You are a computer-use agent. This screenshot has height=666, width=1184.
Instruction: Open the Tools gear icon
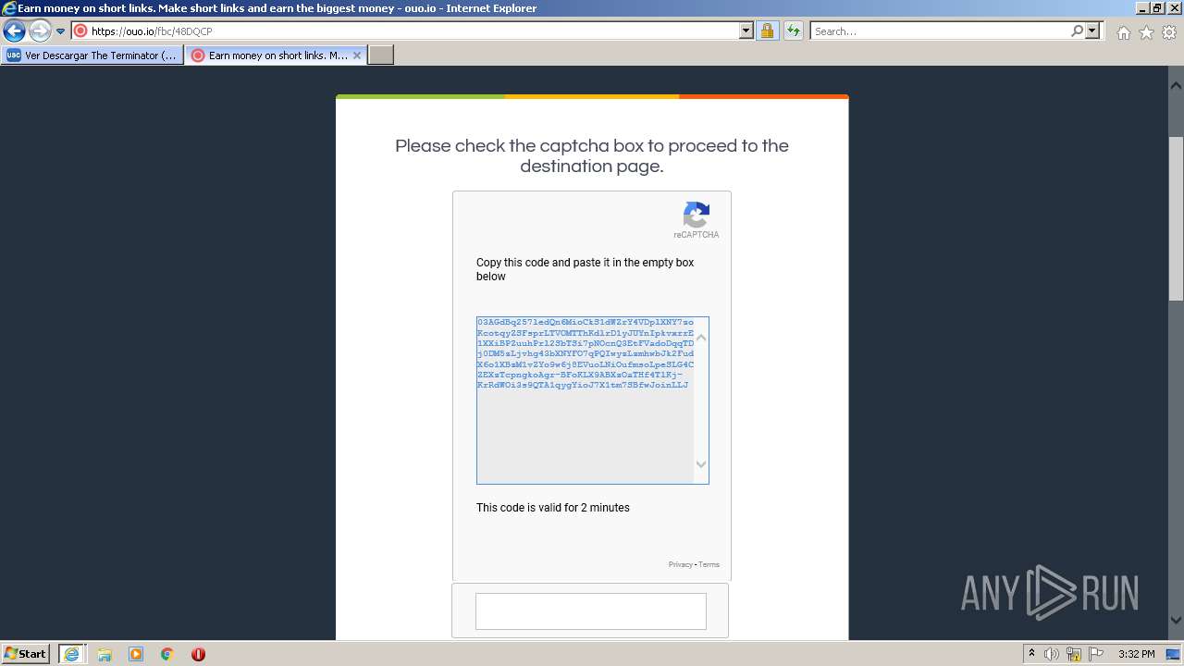[x=1169, y=32]
